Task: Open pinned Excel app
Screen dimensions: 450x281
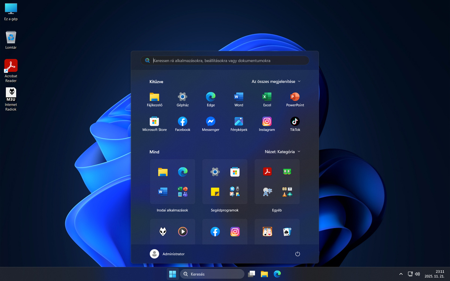Action: coord(267,99)
